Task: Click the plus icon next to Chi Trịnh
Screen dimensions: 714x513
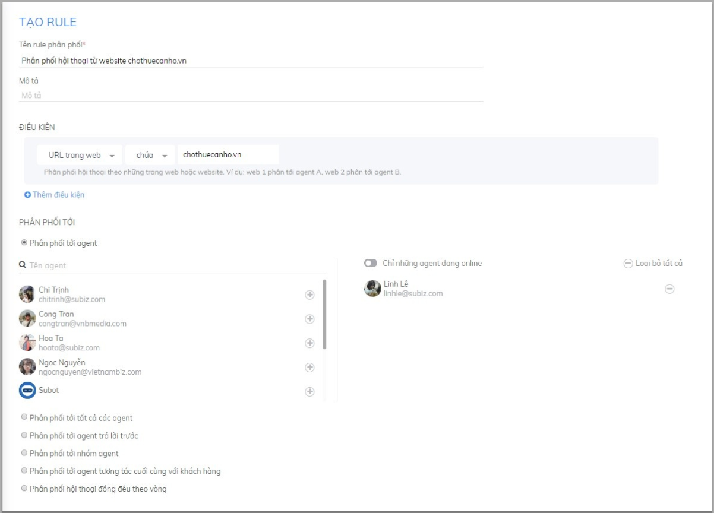Action: coord(309,295)
